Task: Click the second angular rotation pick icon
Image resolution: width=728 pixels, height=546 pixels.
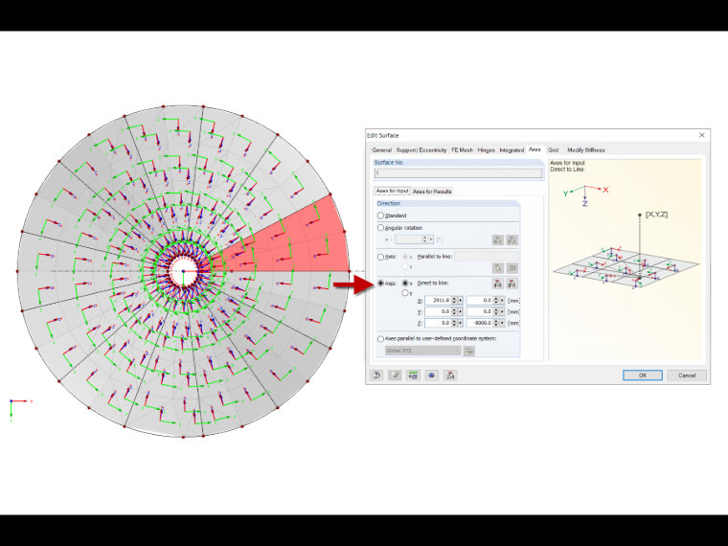Action: tap(512, 240)
